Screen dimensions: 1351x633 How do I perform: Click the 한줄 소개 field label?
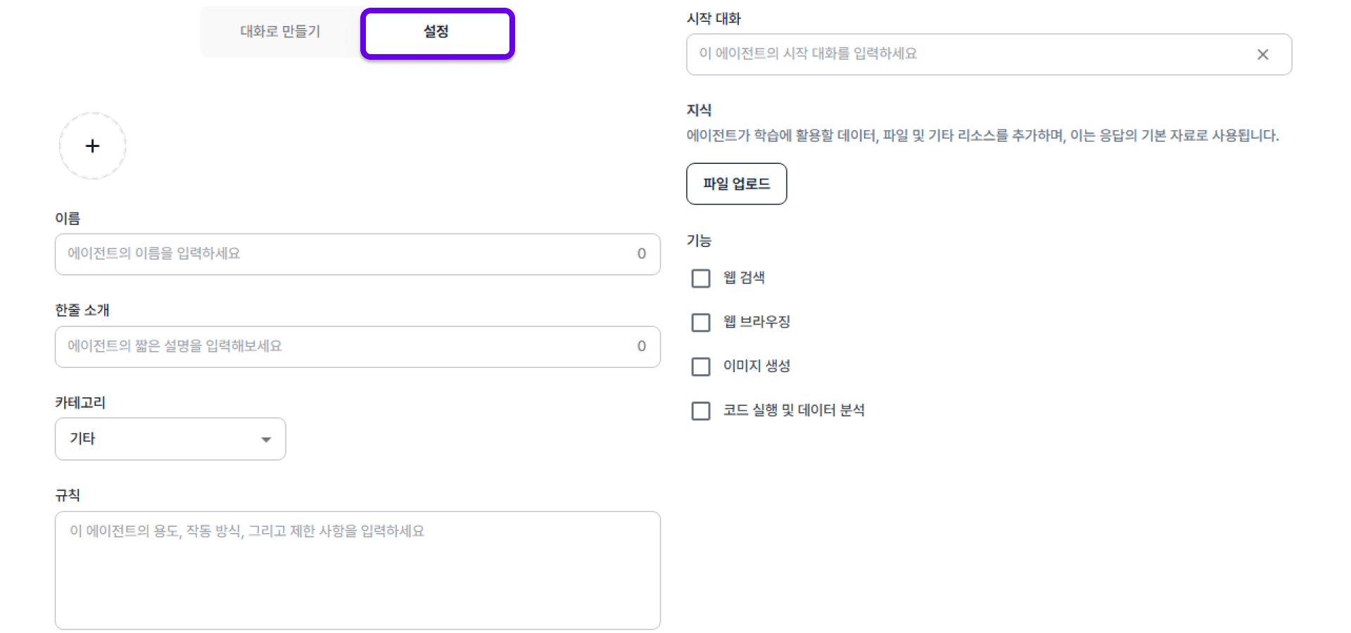pyautogui.click(x=82, y=310)
